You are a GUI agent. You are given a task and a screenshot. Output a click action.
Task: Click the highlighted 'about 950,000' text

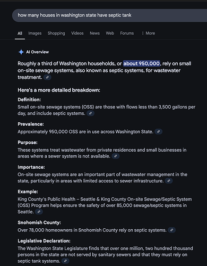[x=142, y=63]
